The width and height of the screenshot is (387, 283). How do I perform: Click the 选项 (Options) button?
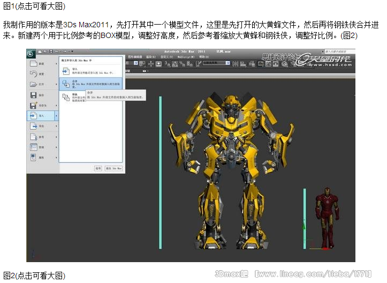tap(98, 169)
